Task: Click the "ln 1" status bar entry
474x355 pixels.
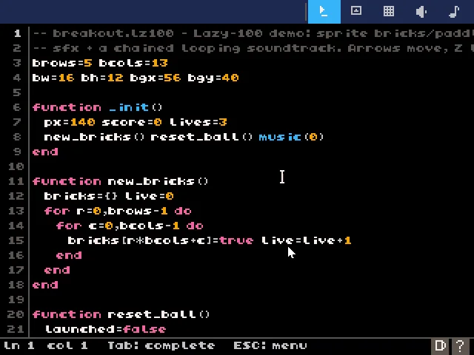Action: click(x=19, y=345)
